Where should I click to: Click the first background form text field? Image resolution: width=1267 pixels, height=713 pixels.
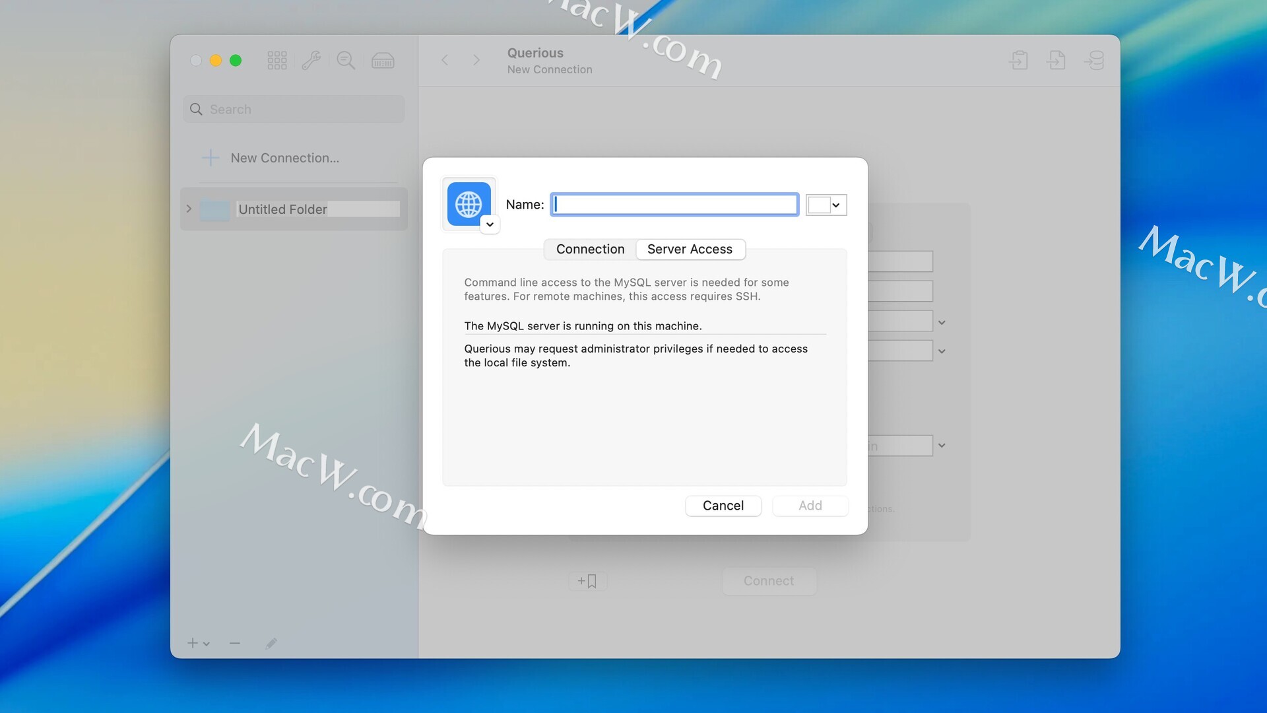900,261
